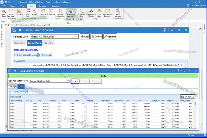Screen dimensions: 207x138
Task: Open the Variables tab
Action: (20, 43)
